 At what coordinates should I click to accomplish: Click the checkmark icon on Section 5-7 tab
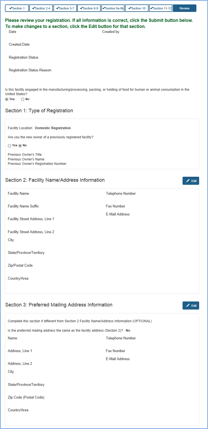pyautogui.click(x=58, y=8)
